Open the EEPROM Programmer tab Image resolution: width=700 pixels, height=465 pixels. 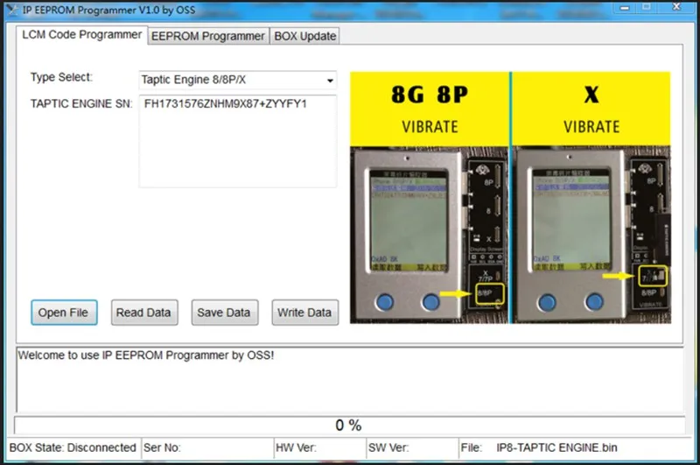[x=208, y=36]
